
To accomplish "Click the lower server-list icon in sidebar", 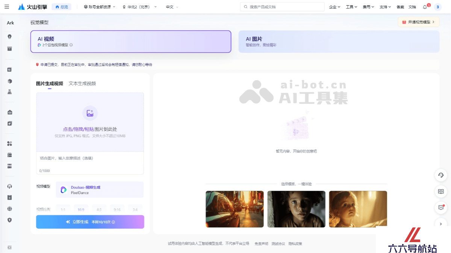I will click(10, 166).
